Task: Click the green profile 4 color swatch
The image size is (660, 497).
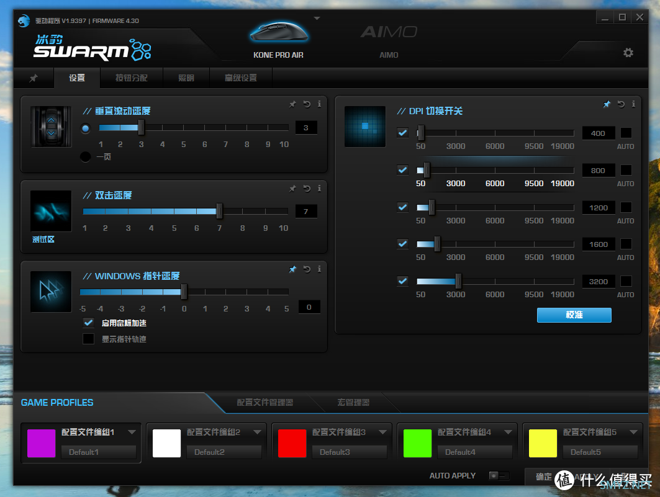Action: tap(418, 443)
